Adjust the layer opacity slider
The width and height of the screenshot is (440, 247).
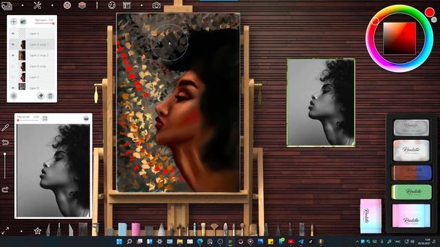[44, 23]
